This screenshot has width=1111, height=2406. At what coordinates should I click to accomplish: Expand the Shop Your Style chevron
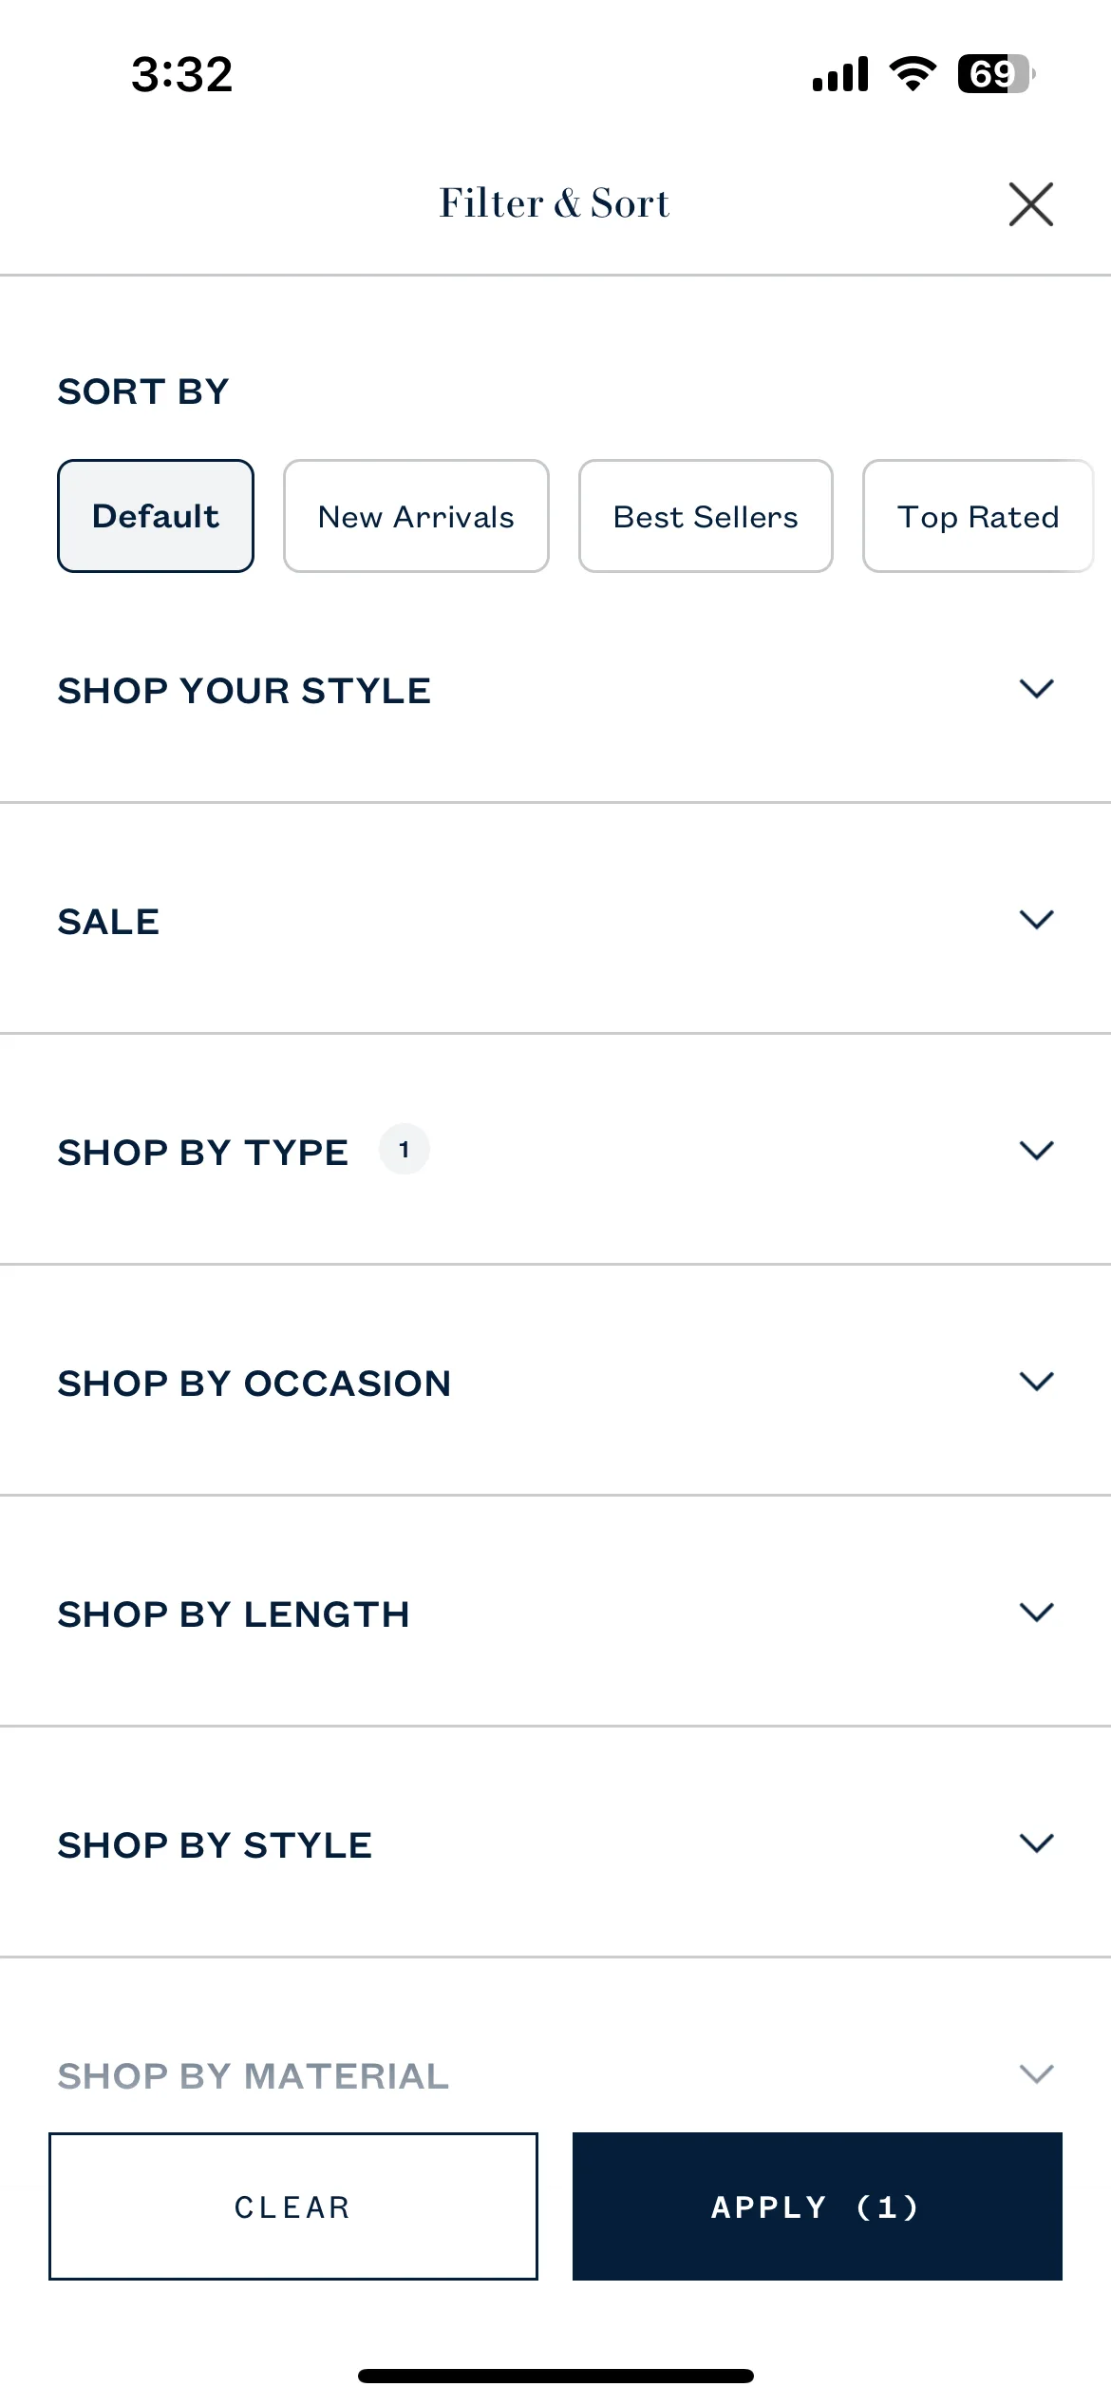click(1036, 689)
